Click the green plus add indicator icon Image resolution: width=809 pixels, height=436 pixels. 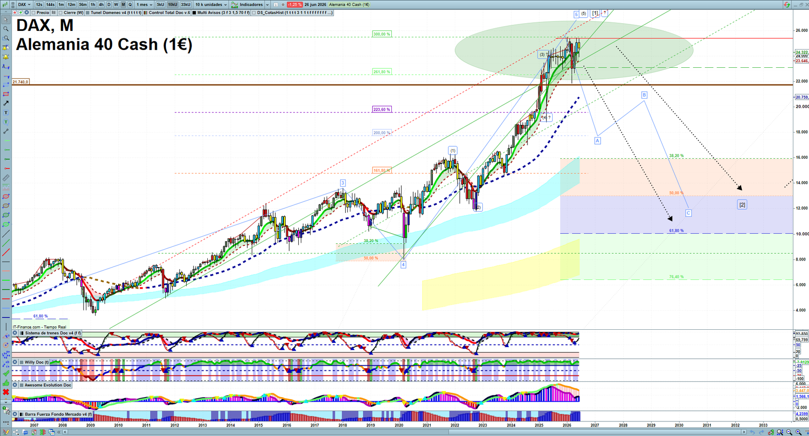point(21,12)
